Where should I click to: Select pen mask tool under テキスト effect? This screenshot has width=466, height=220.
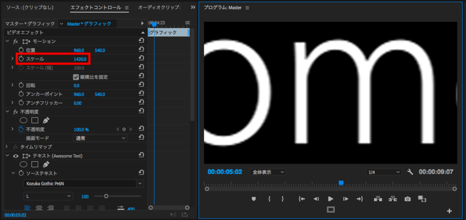click(x=46, y=164)
